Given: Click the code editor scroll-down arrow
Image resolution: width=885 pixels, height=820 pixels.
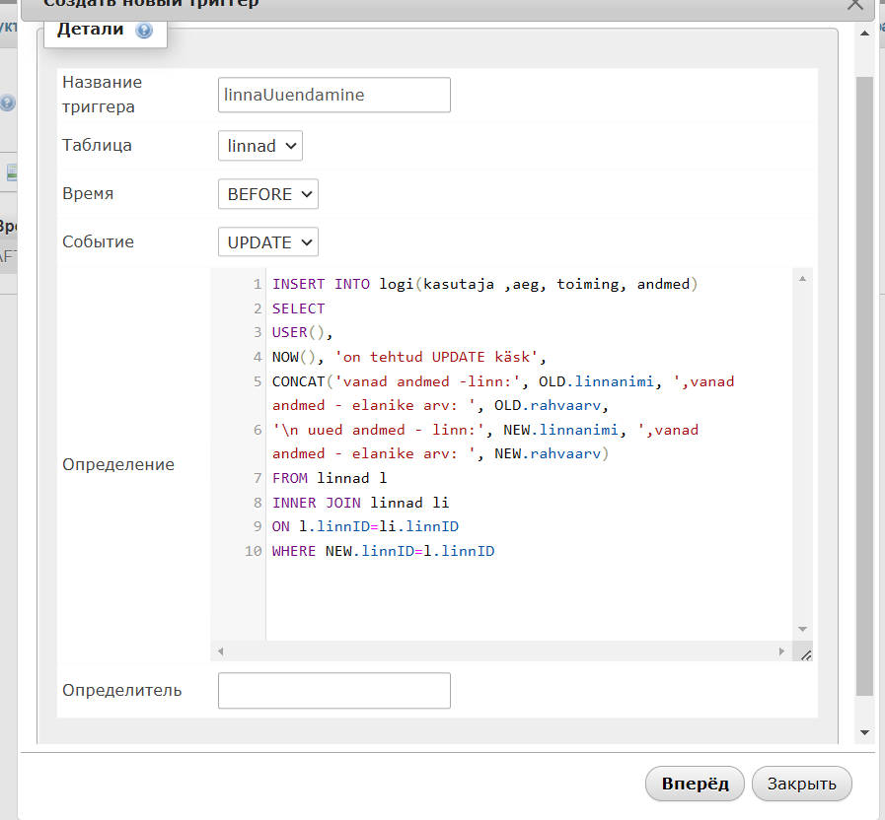Looking at the screenshot, I should (x=802, y=629).
